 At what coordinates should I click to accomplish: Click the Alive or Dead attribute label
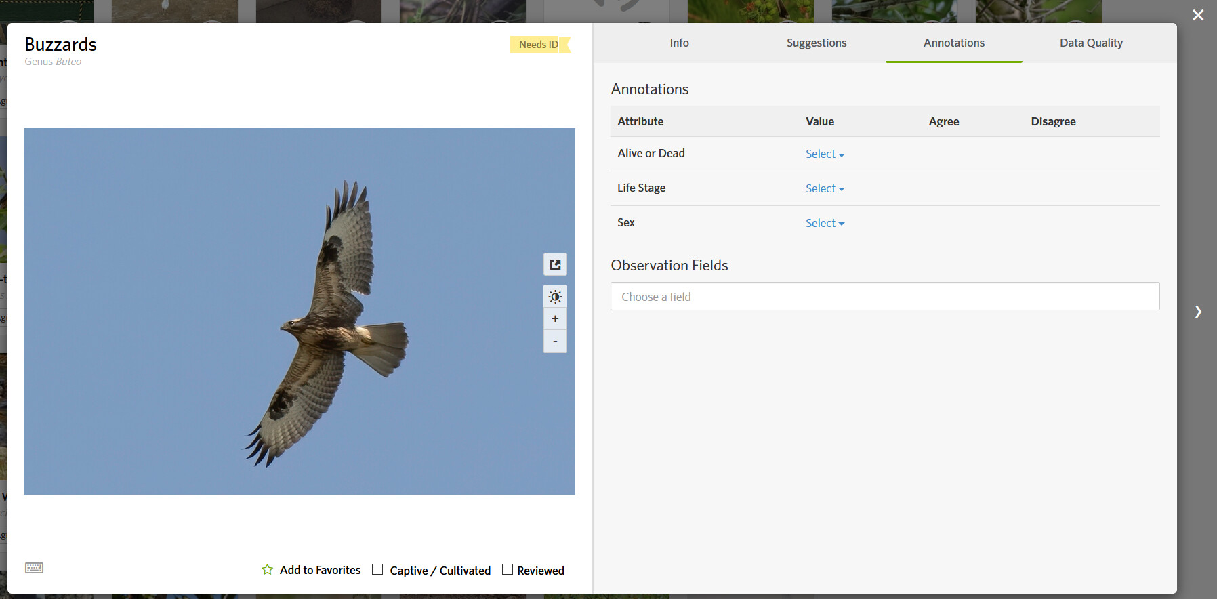pos(651,153)
